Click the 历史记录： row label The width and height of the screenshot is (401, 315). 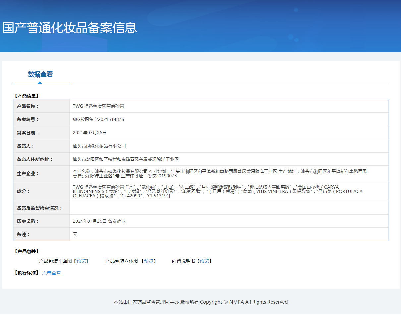pyautogui.click(x=28, y=221)
